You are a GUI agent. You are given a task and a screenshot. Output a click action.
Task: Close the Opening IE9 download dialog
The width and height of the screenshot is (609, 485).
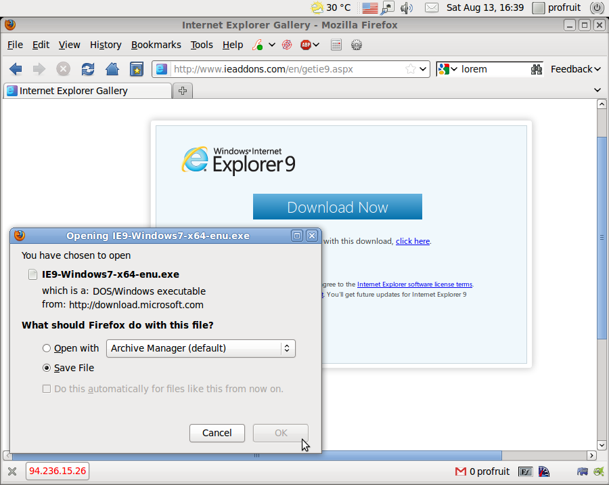(312, 236)
